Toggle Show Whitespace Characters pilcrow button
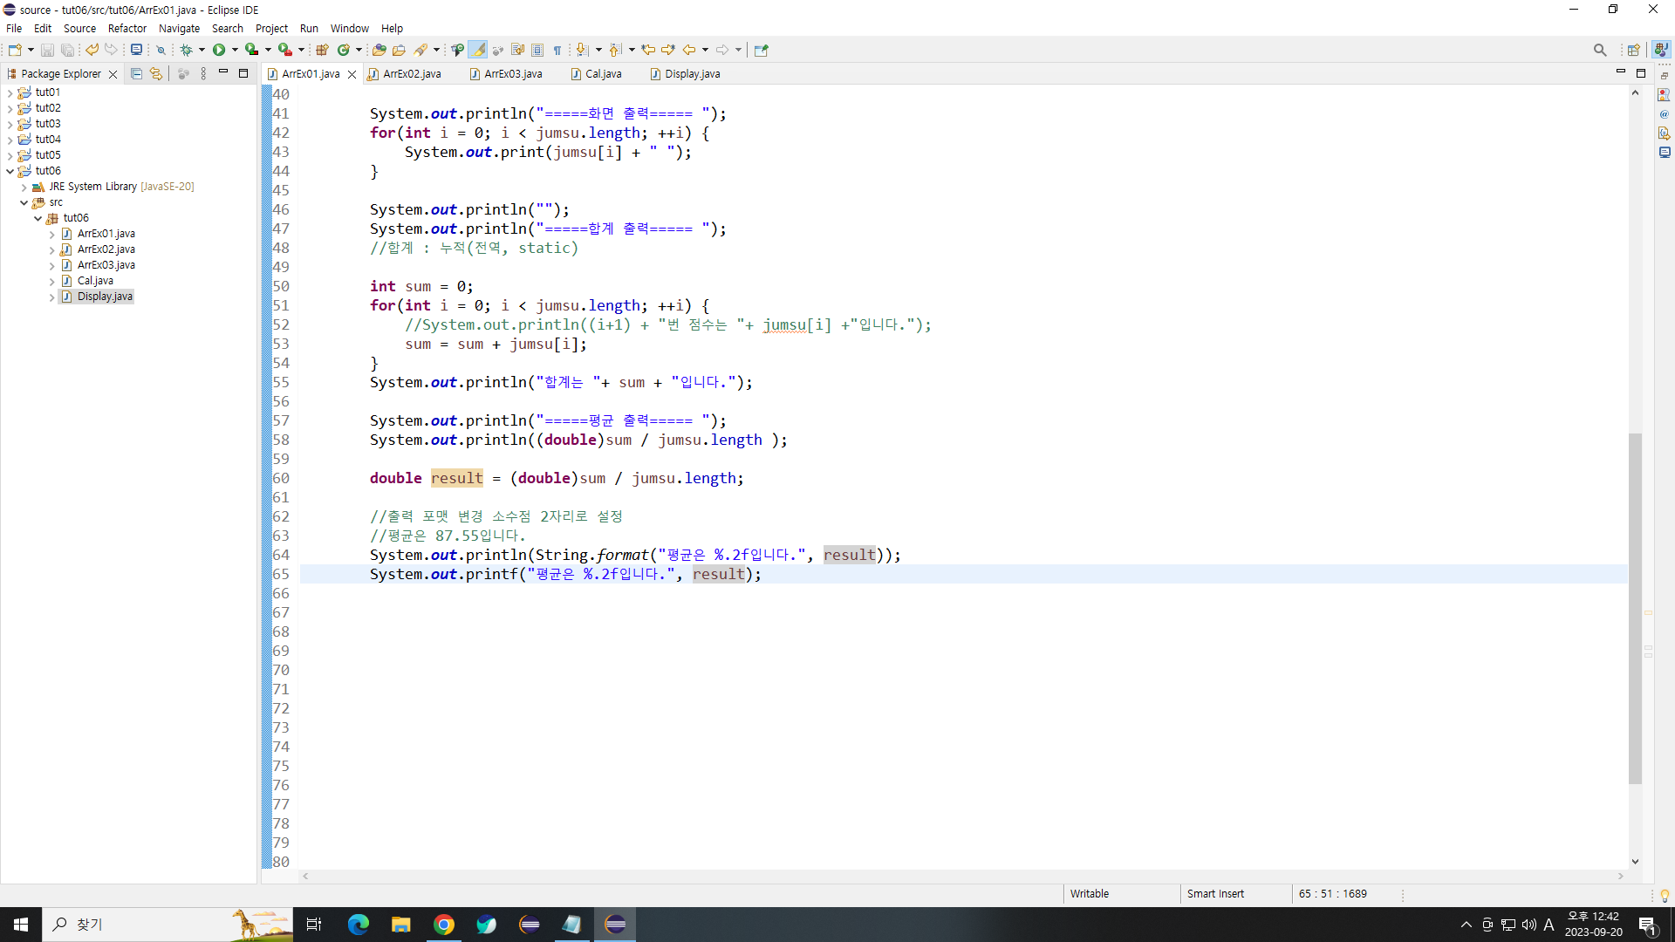 pos(557,50)
